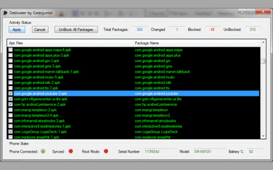This screenshot has height=170, width=273.
Task: Click package name com.hp.android.printservice
Action: pyautogui.click(x=156, y=105)
